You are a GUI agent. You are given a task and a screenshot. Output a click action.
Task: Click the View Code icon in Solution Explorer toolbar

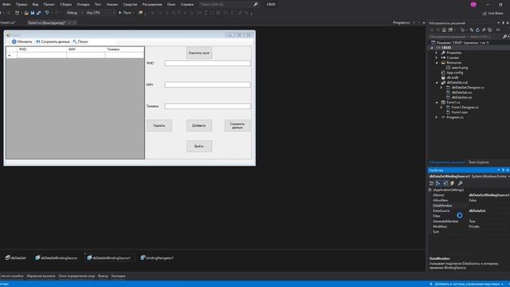(498, 30)
